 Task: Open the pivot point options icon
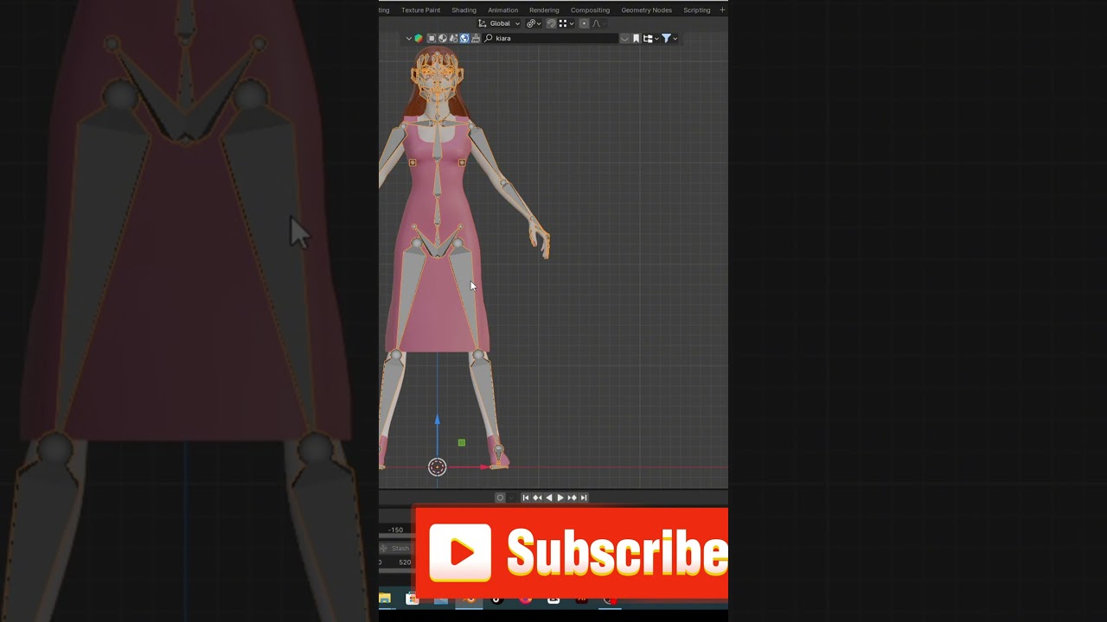pos(534,23)
